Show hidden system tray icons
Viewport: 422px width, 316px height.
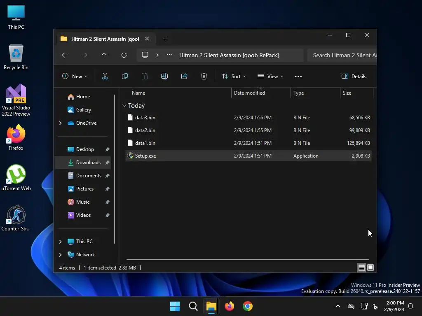coord(338,306)
